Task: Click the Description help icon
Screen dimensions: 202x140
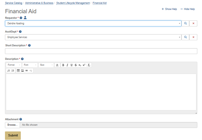Action: click(22, 59)
